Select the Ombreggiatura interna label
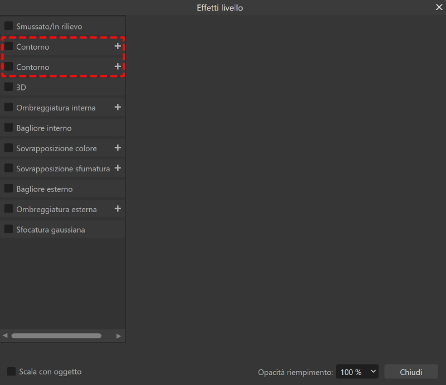 [x=56, y=108]
